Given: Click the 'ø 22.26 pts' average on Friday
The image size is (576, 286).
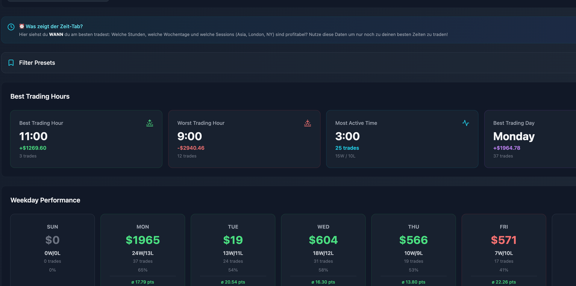Looking at the screenshot, I should [x=504, y=282].
